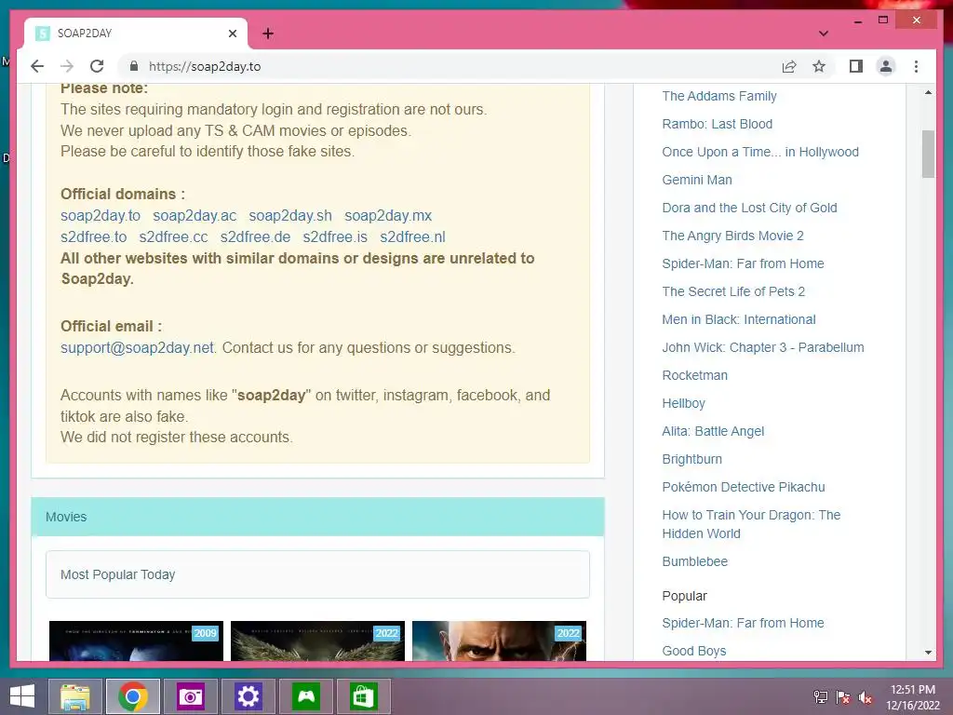Open PC Settings gear in taskbar
Screen dimensions: 953x715
tap(248, 696)
